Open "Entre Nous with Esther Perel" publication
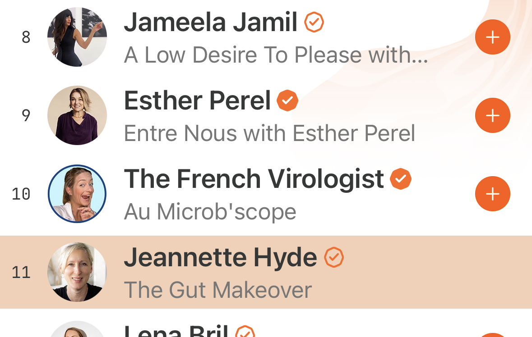Viewport: 532px width, 337px height. (x=269, y=133)
